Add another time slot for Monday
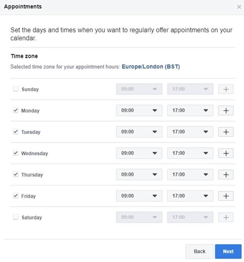This screenshot has width=244, height=262. [226, 111]
